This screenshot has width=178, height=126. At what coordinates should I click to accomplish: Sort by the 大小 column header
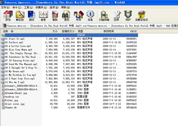click(50, 31)
